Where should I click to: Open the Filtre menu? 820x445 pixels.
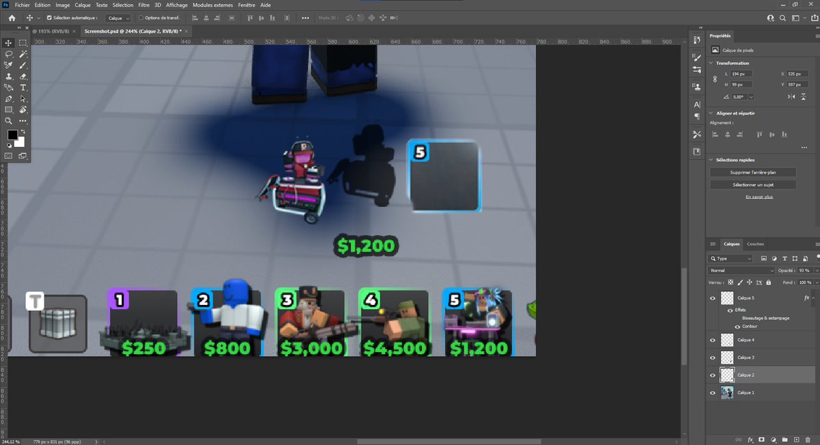[144, 5]
